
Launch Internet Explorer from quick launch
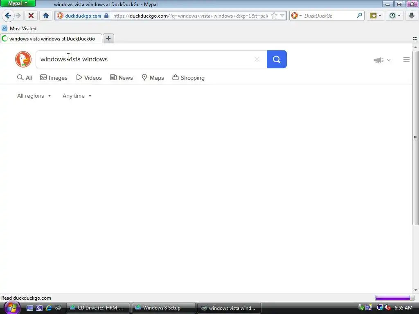[49, 308]
